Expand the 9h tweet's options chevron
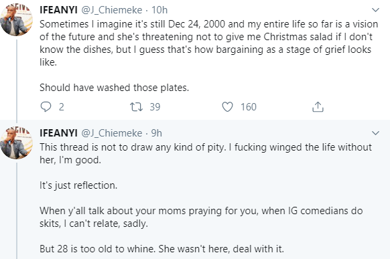 [375, 133]
